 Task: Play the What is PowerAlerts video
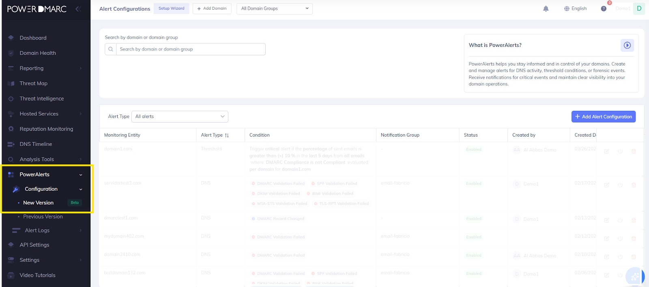[627, 45]
